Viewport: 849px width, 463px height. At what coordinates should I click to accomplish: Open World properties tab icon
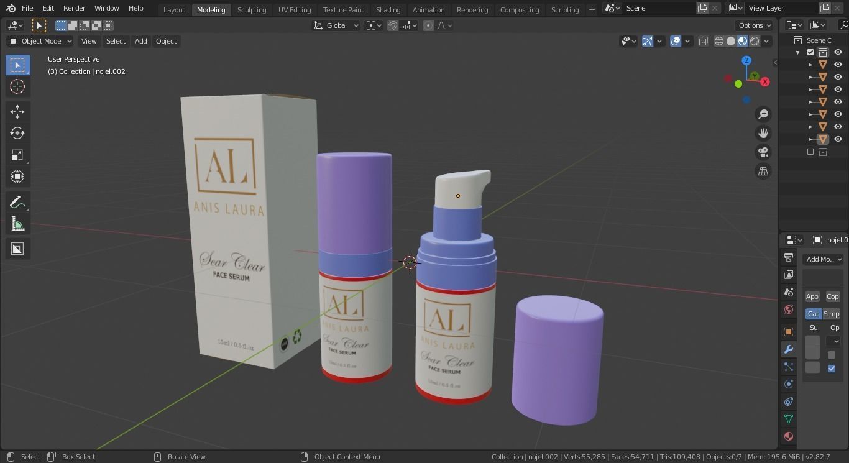[x=789, y=309]
